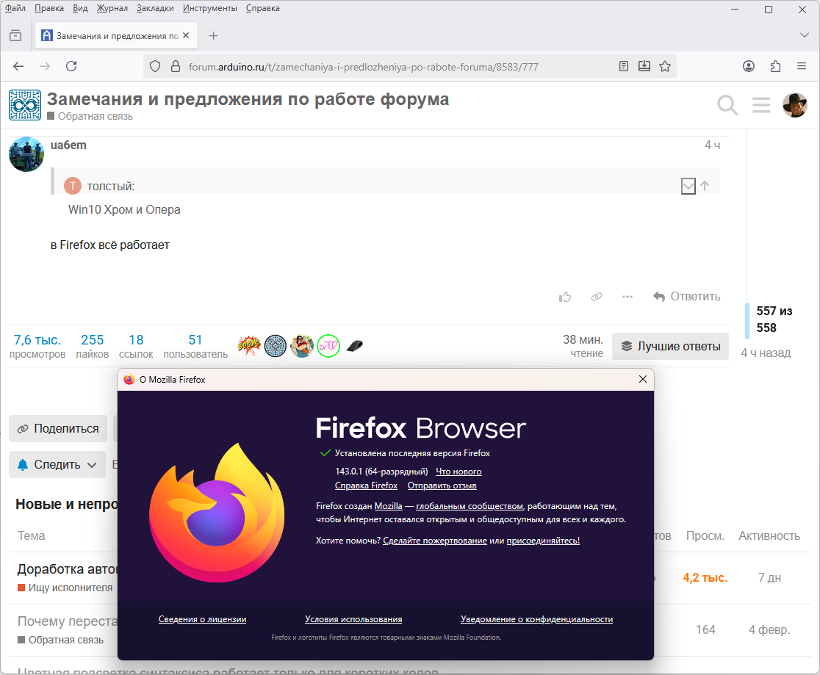Copy post link via chain icon
Image resolution: width=820 pixels, height=675 pixels.
click(x=597, y=297)
